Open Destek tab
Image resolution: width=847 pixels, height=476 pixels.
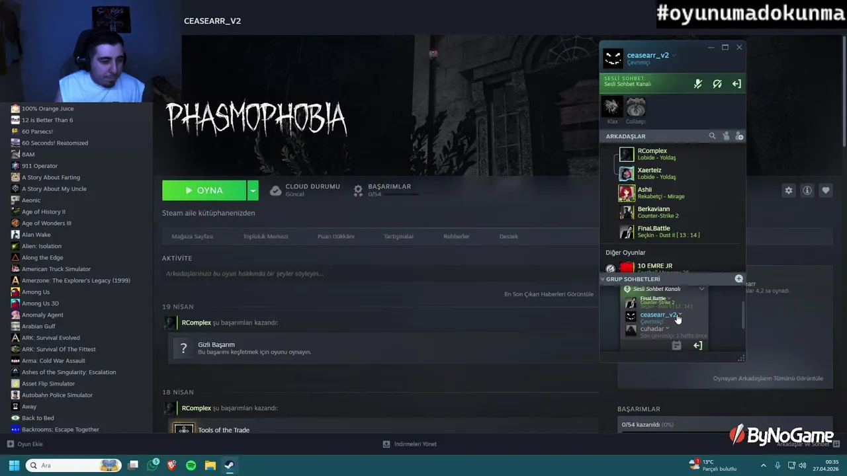(509, 237)
